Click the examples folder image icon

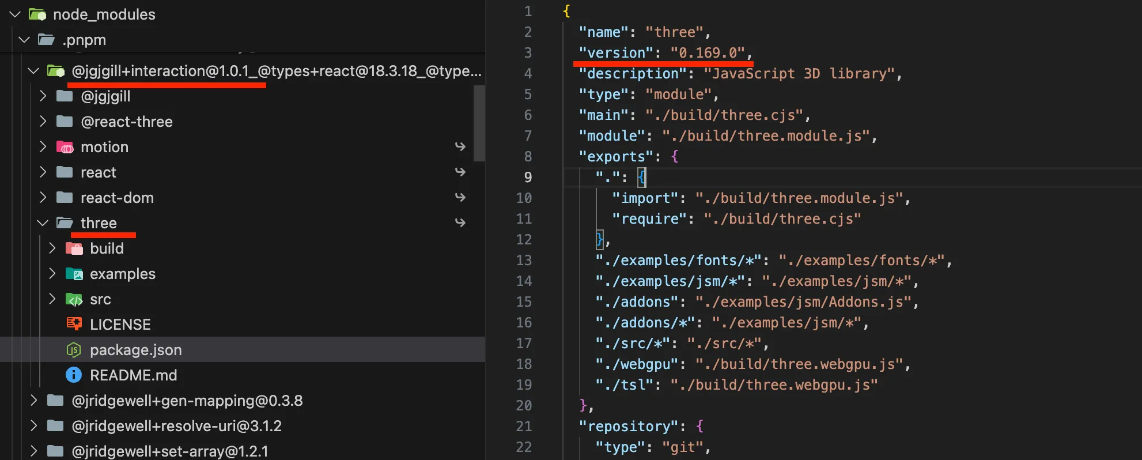click(74, 274)
